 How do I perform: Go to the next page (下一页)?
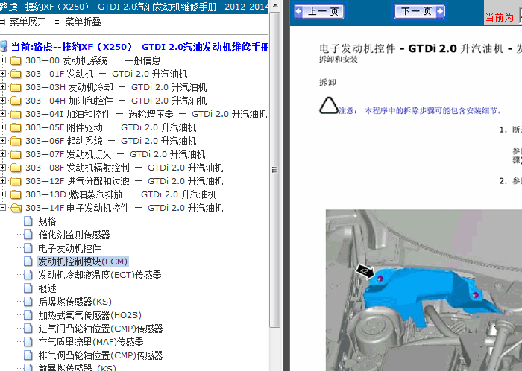pyautogui.click(x=419, y=11)
